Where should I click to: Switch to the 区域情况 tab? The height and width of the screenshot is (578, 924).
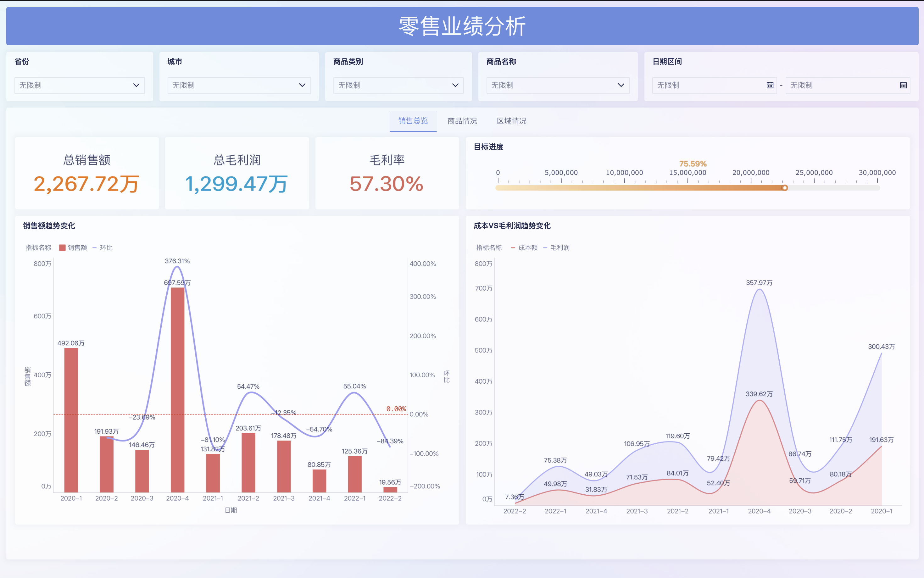(x=511, y=121)
